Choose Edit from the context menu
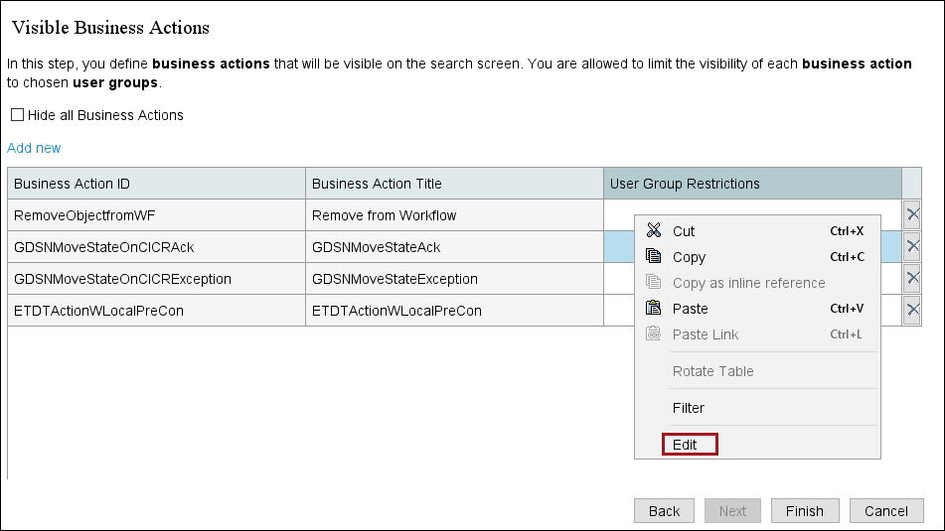945x531 pixels. (686, 445)
